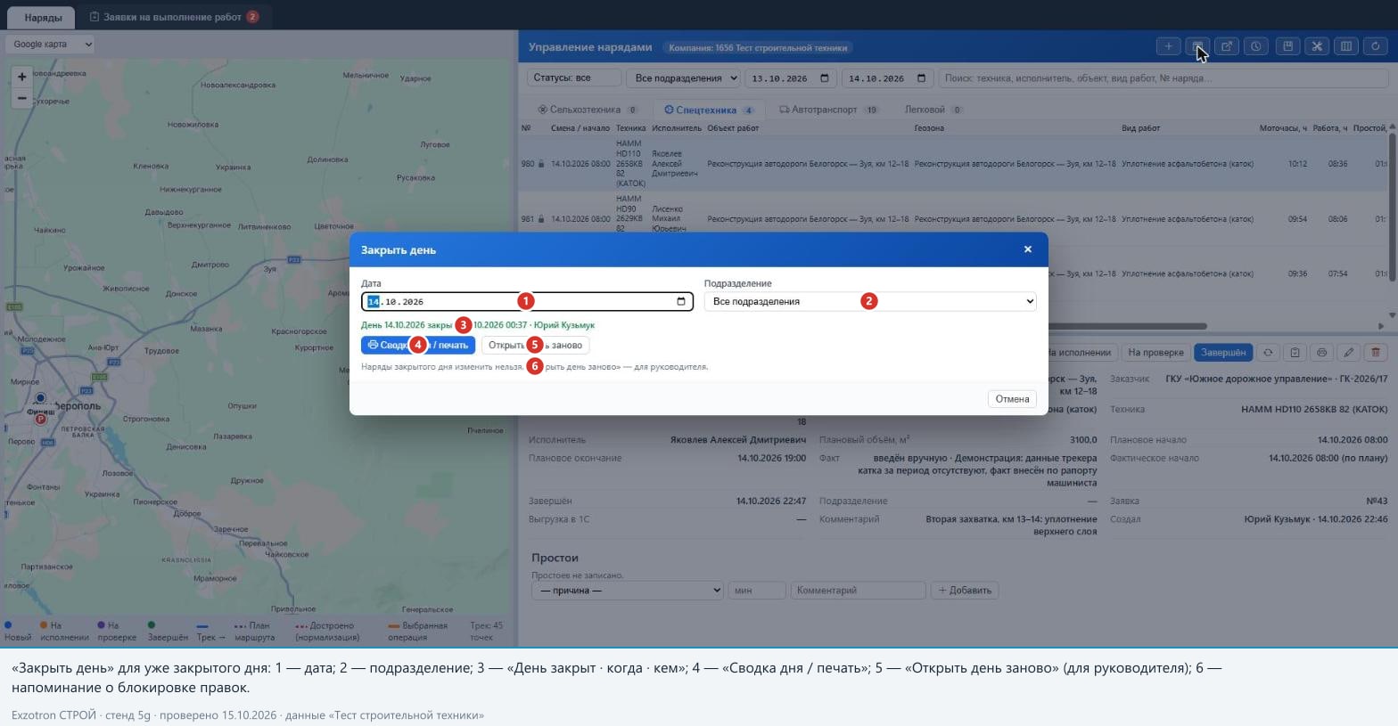The height and width of the screenshot is (726, 1398).
Task: Open the downtime «причина» dropdown
Action: pos(627,590)
